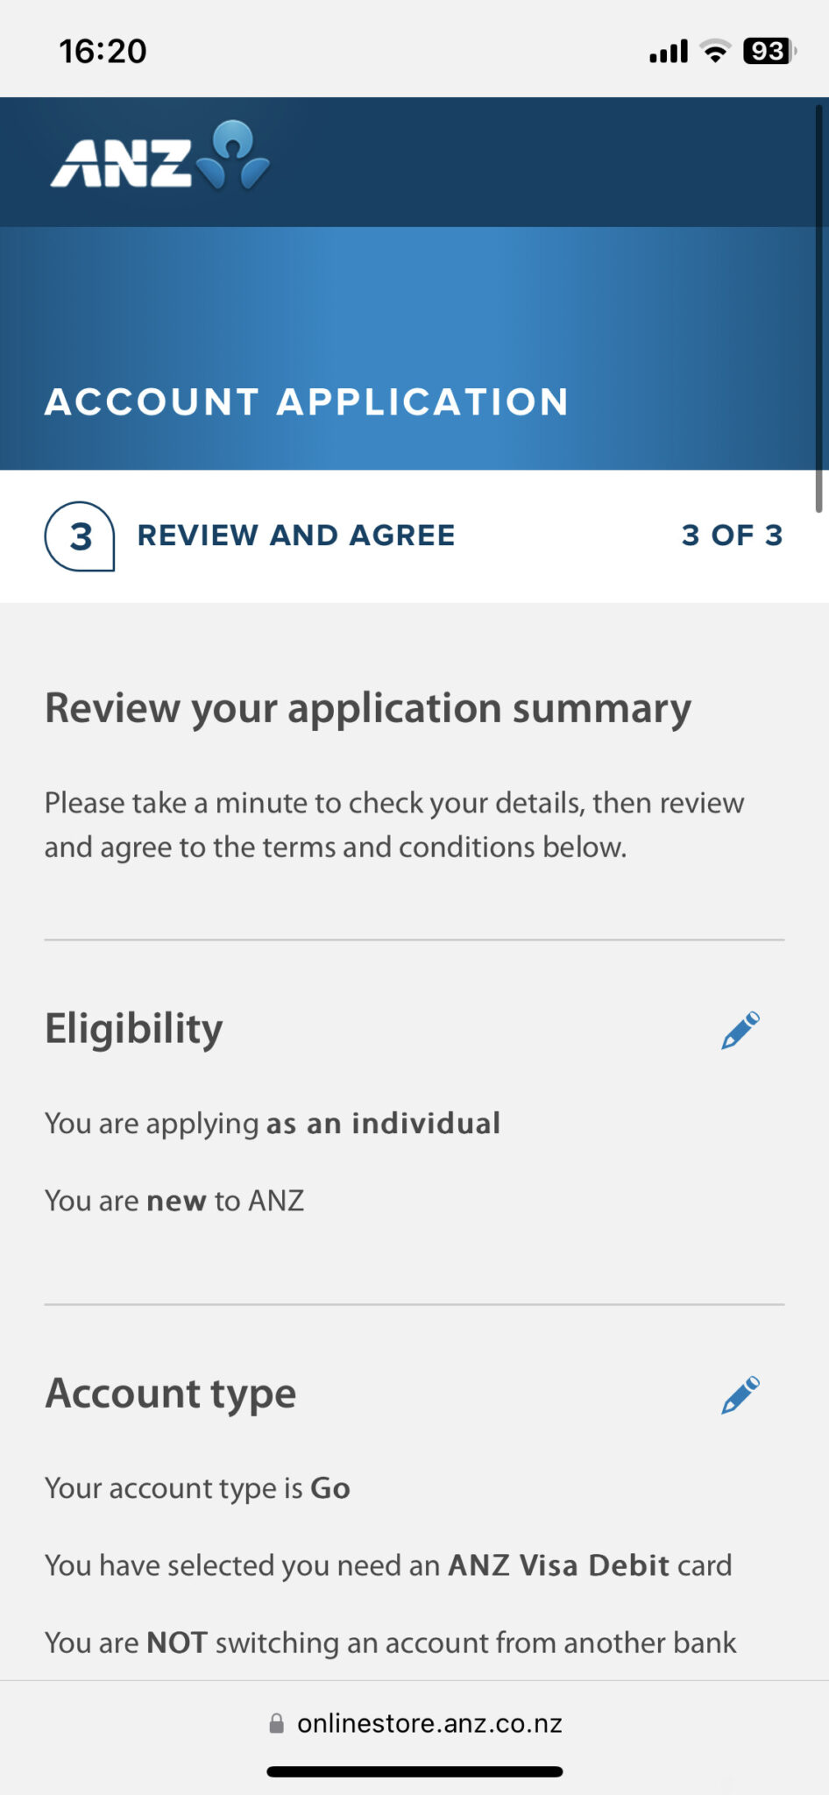Open the Account type section for editing
829x1795 pixels.
(x=739, y=1394)
